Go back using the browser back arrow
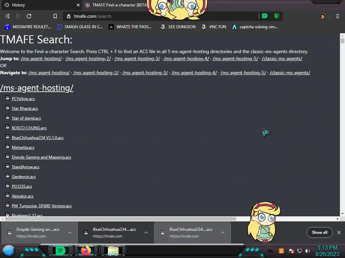Viewport: 345px width, 258px height. [7, 16]
